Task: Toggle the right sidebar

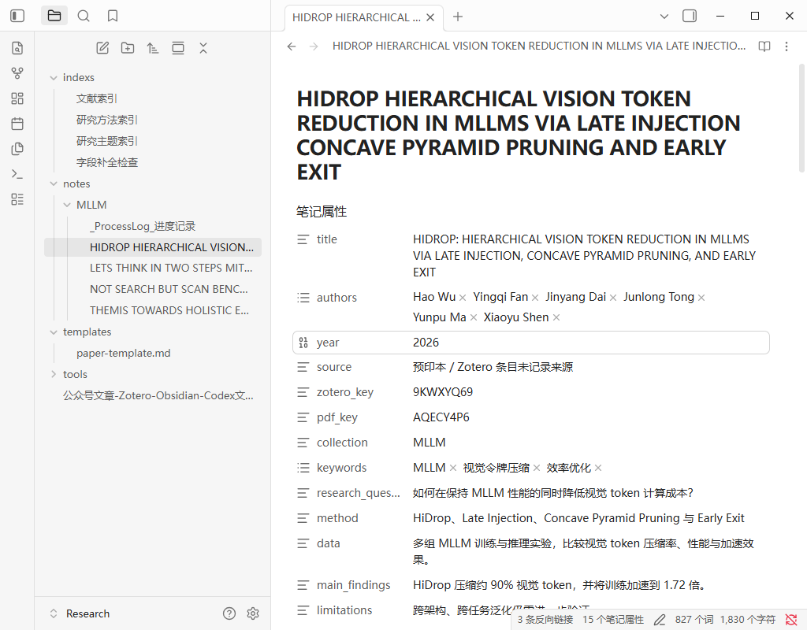Action: (689, 16)
